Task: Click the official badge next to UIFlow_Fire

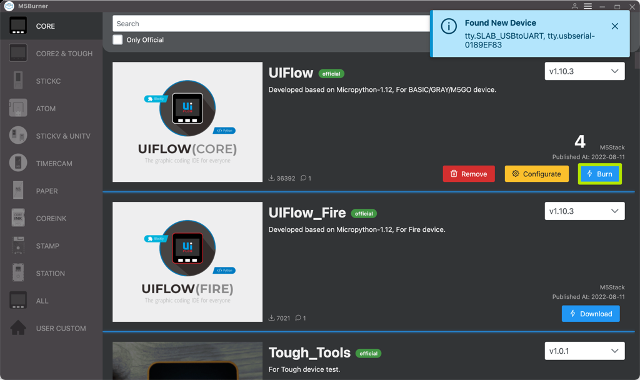Action: [x=364, y=214]
